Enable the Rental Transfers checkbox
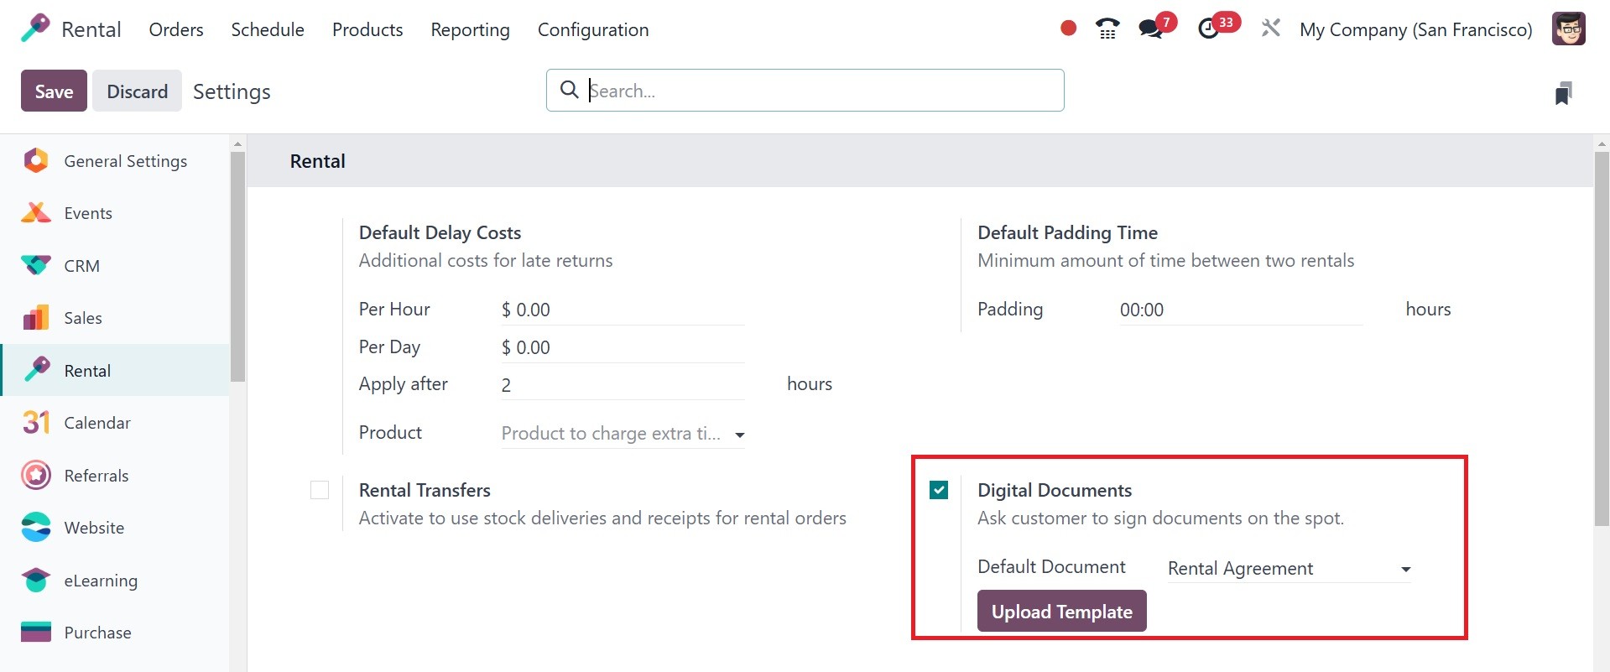 tap(320, 490)
